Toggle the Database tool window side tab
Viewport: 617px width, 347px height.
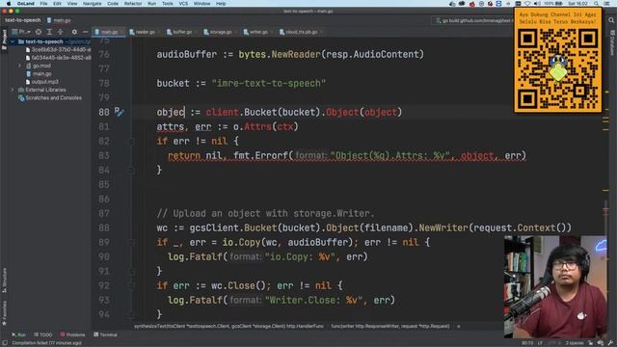coord(612,42)
